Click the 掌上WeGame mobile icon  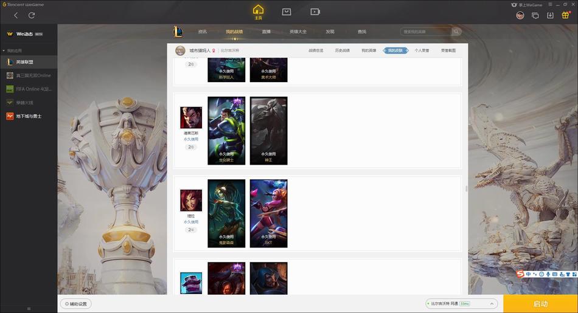pyautogui.click(x=514, y=5)
